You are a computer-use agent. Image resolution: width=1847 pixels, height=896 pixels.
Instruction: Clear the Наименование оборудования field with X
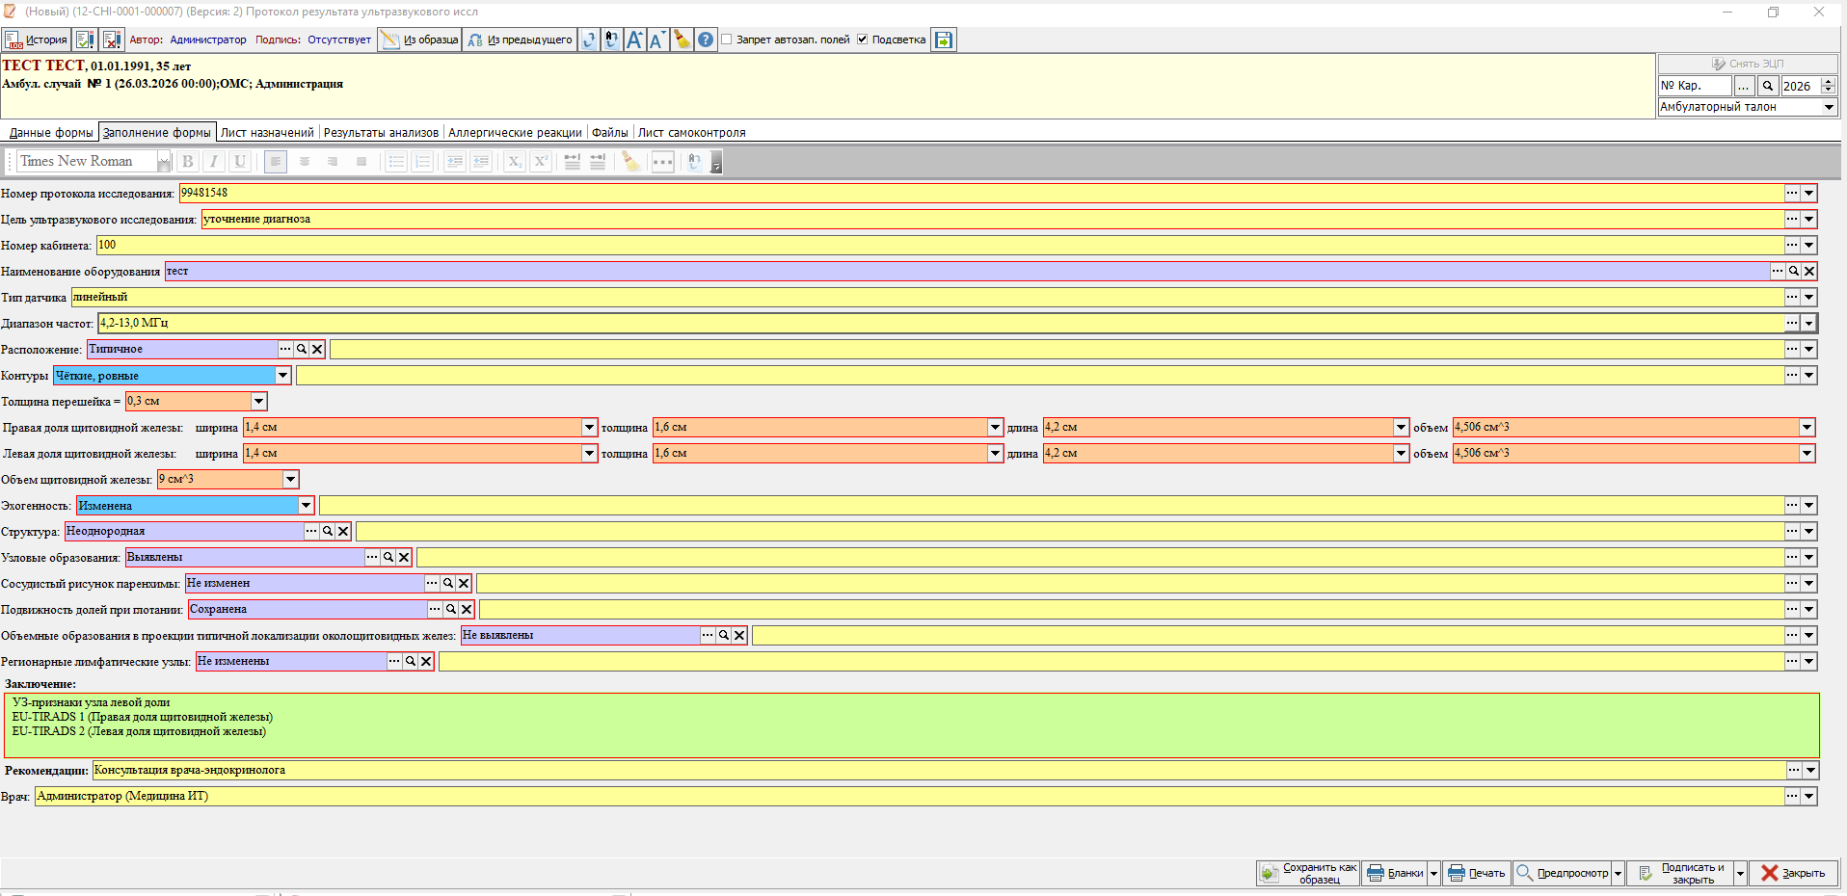pos(1809,271)
